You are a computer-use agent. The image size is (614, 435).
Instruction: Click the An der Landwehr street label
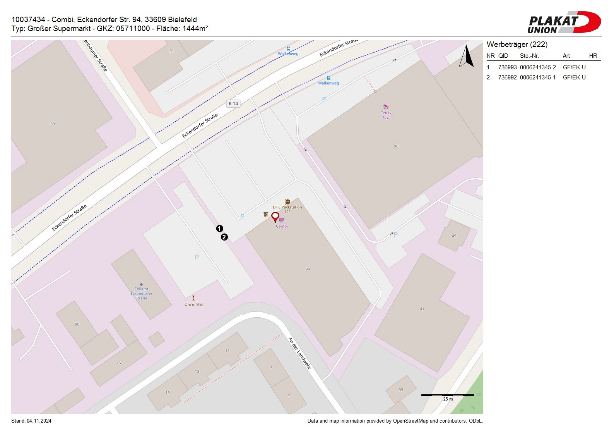pyautogui.click(x=299, y=353)
